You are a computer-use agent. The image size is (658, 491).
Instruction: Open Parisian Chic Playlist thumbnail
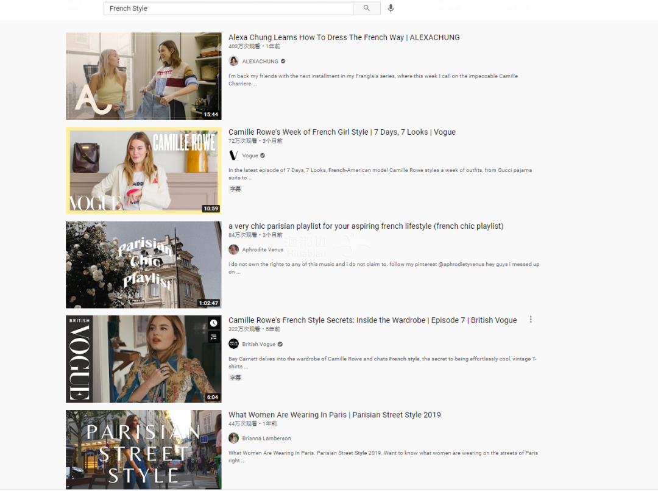coord(144,265)
